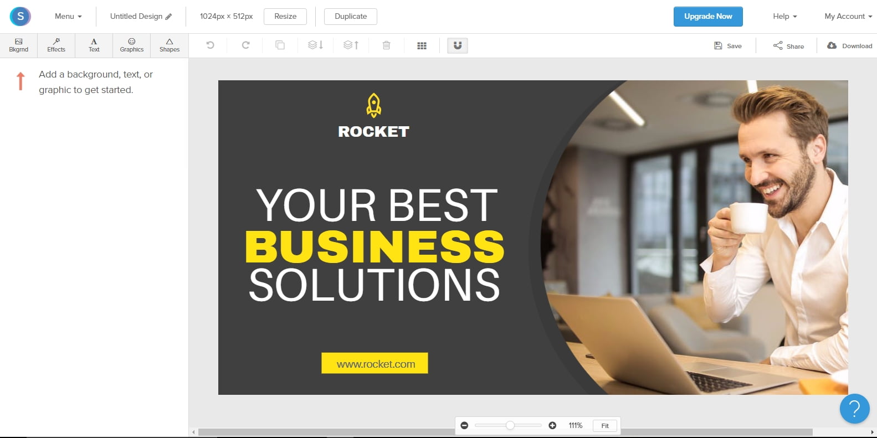
Task: Click the copy layer icon
Action: [x=280, y=45]
